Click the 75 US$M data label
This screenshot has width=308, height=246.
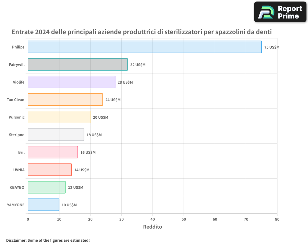(272, 47)
